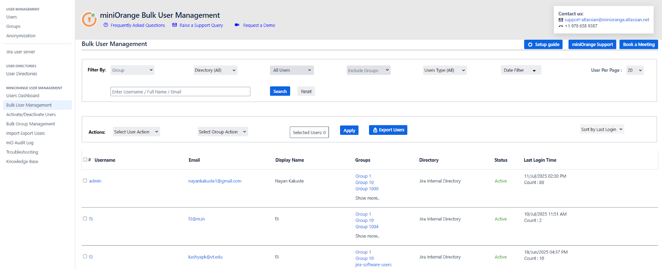Tick the select-all checkbox in table header
This screenshot has width=662, height=270.
85,160
